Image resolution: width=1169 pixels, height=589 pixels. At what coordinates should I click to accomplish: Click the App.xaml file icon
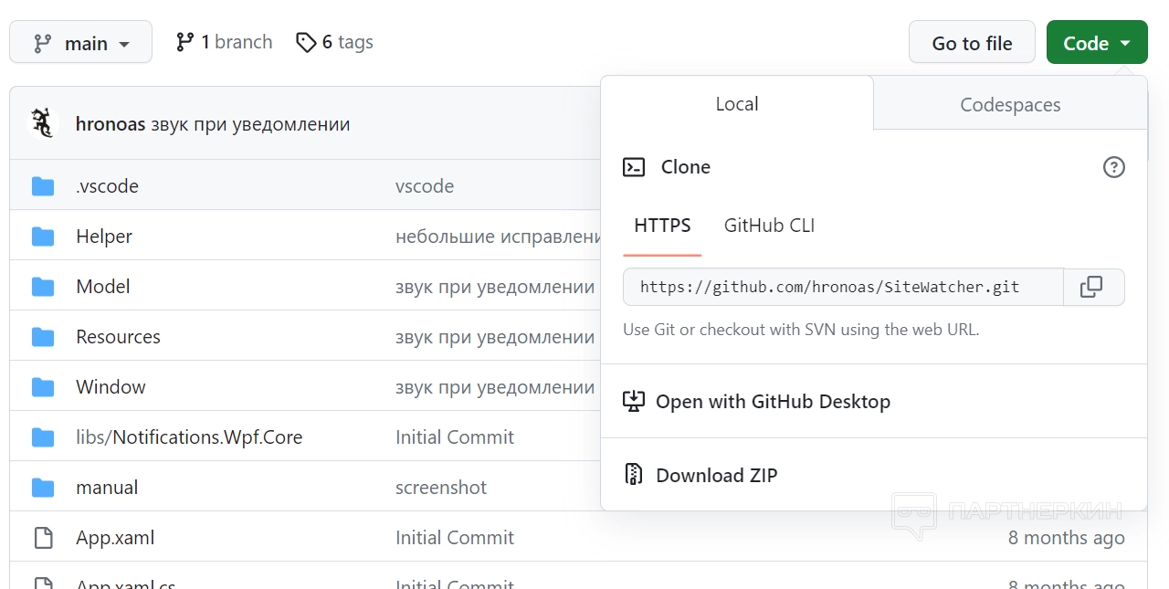click(x=43, y=538)
